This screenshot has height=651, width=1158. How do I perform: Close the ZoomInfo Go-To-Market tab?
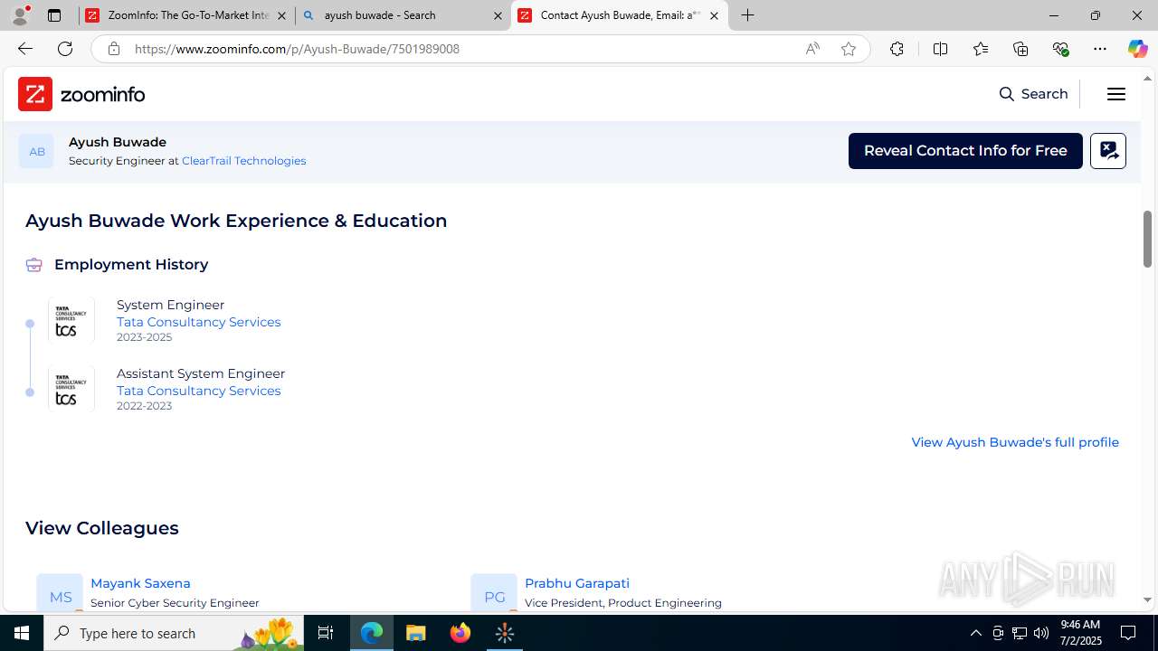click(281, 15)
